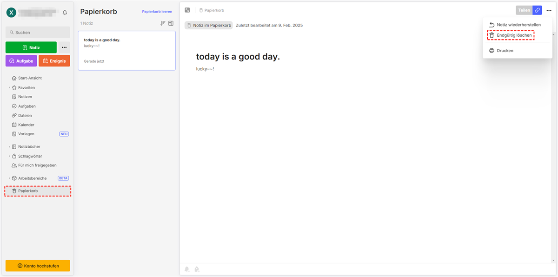Open more creation options next to Notiz
558x277 pixels.
[x=64, y=47]
